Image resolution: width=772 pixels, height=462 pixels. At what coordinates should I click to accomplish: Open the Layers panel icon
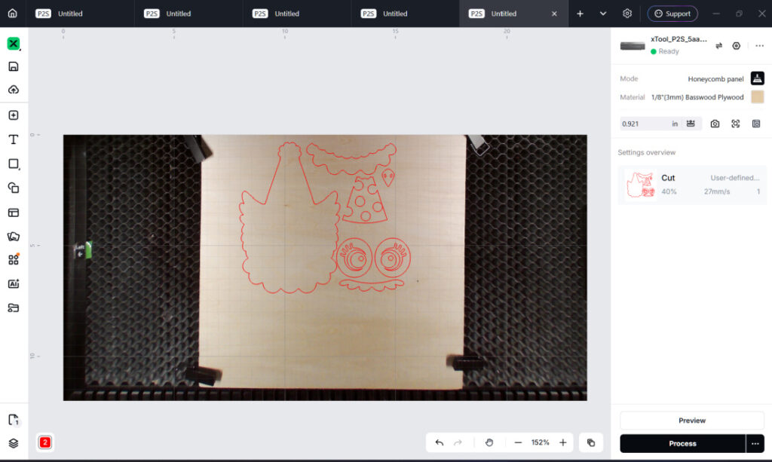pyautogui.click(x=14, y=443)
